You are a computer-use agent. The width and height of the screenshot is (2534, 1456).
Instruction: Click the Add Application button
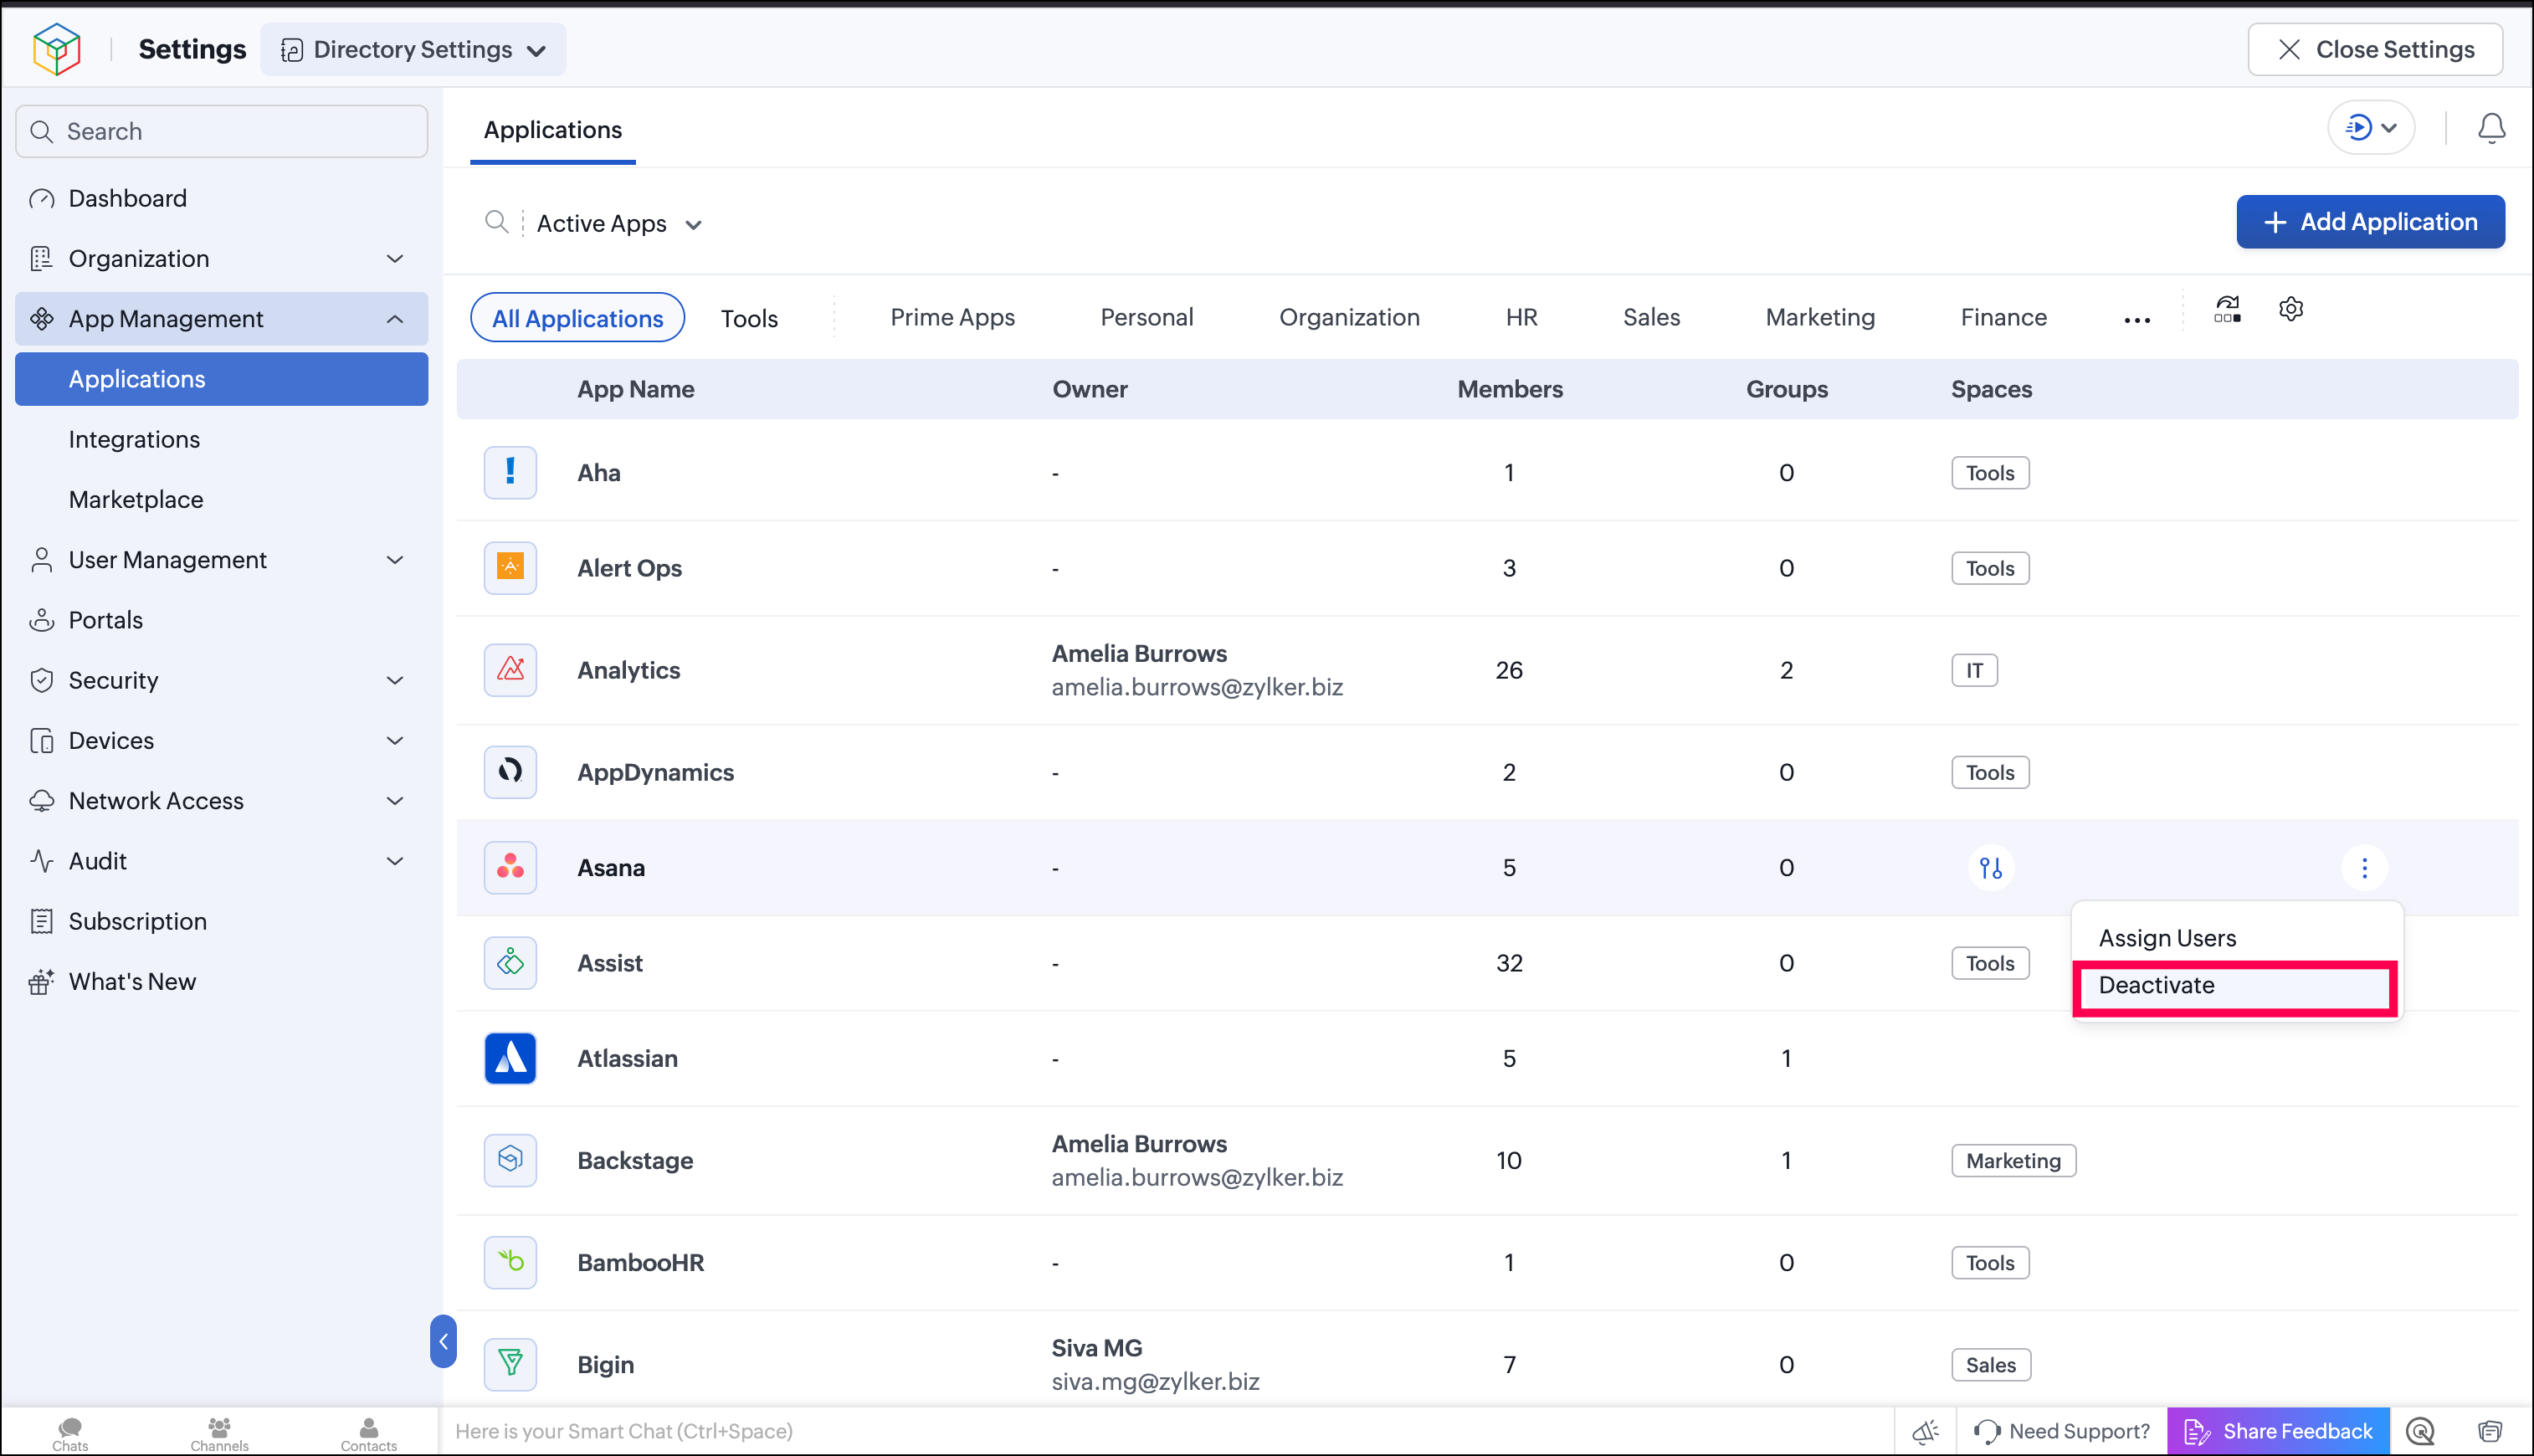(x=2370, y=222)
